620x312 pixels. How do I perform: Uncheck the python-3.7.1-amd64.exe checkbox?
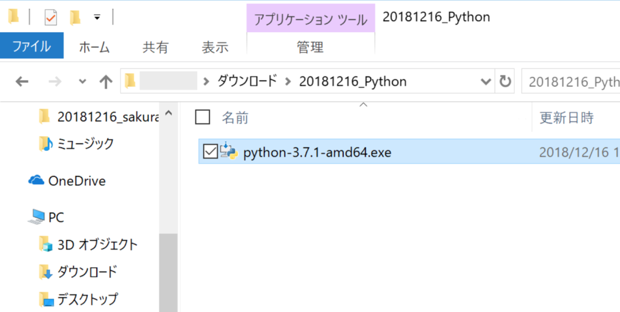[210, 151]
